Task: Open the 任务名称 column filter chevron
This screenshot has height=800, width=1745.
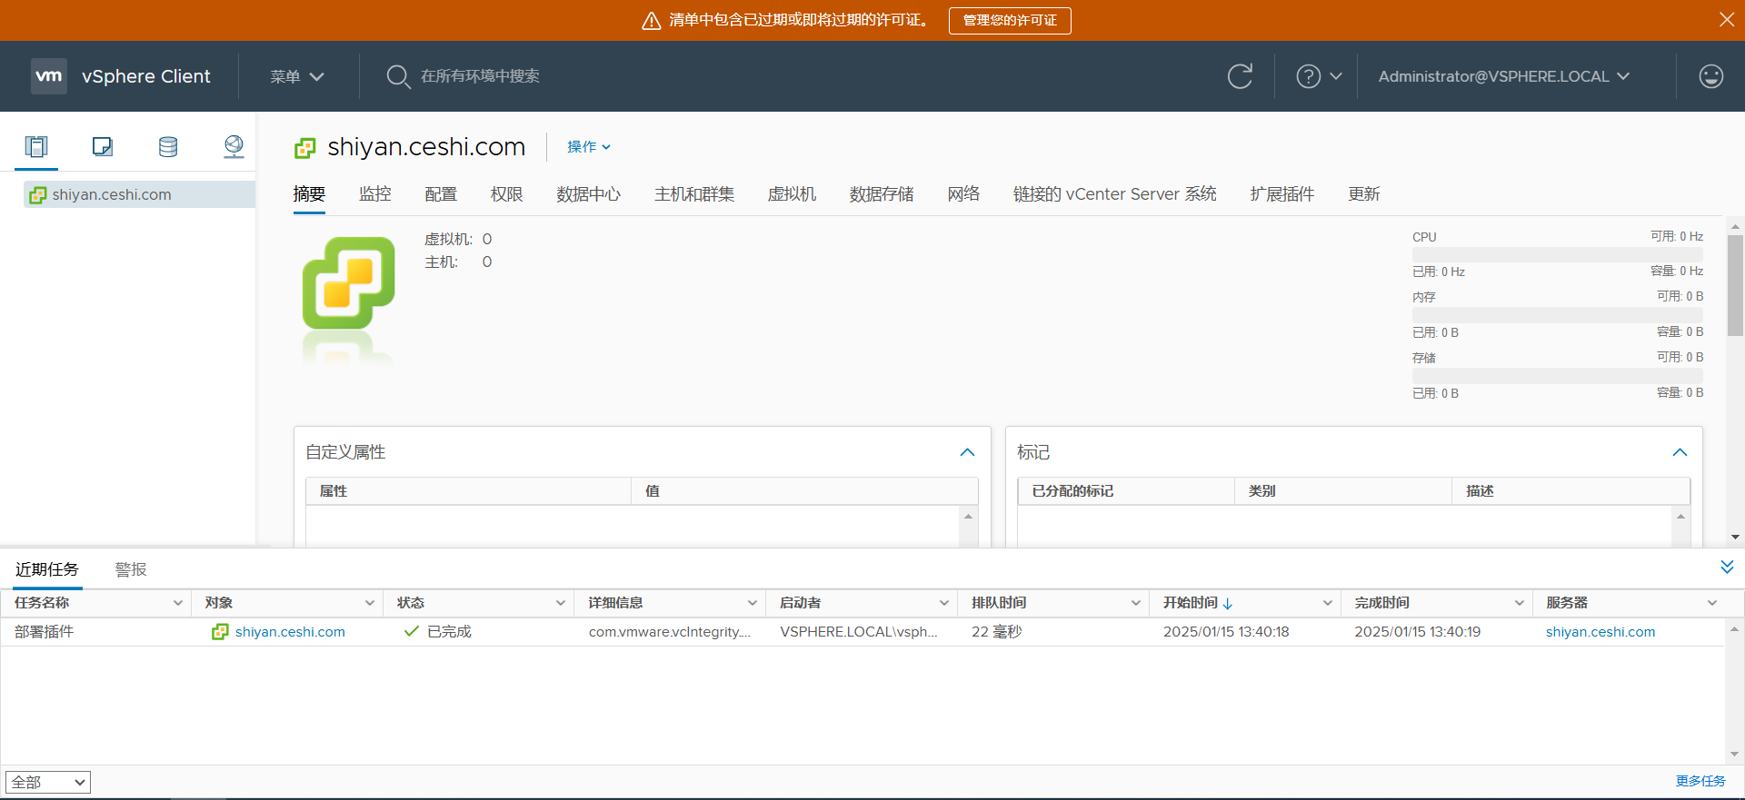Action: point(178,603)
